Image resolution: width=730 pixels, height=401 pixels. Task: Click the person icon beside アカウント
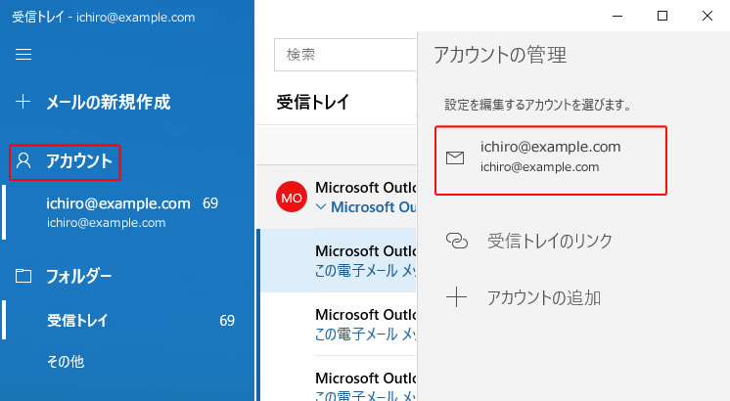(25, 161)
